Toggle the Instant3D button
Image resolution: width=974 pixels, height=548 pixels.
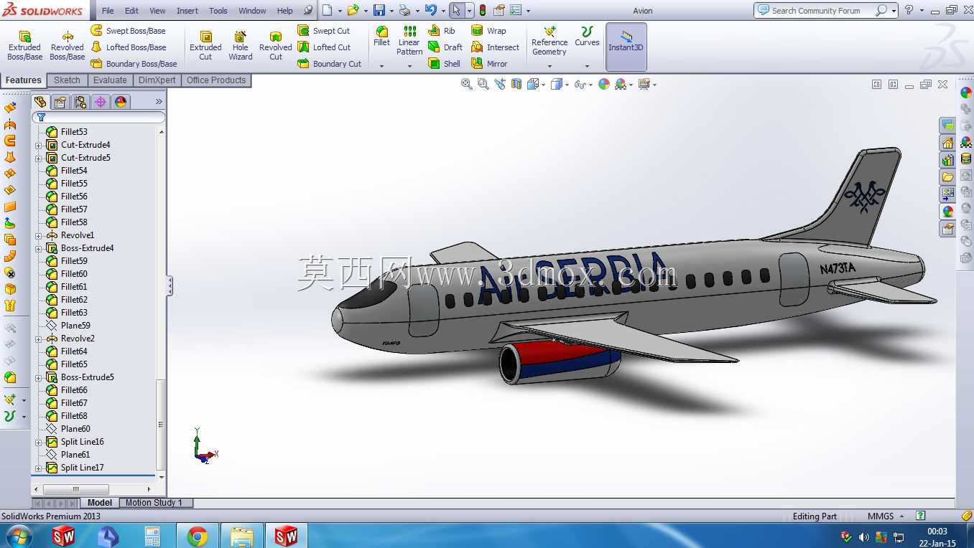click(x=626, y=47)
